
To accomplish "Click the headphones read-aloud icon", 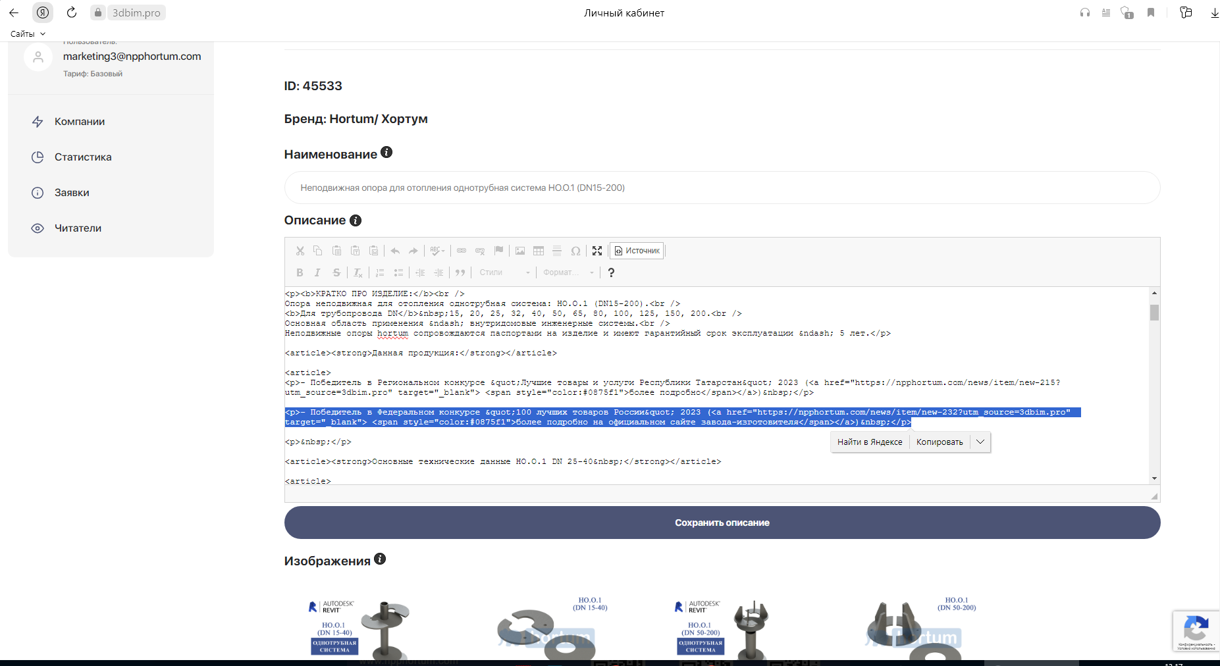I will 1085,13.
